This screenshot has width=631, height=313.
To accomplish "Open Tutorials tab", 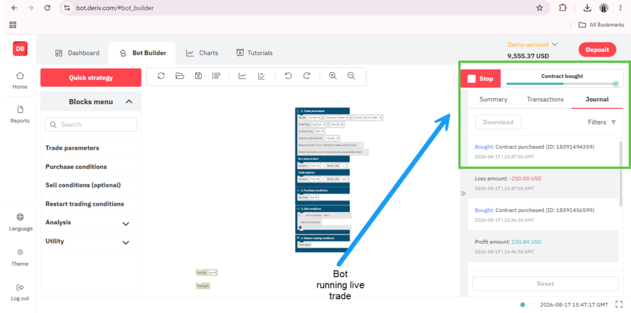I will [254, 53].
